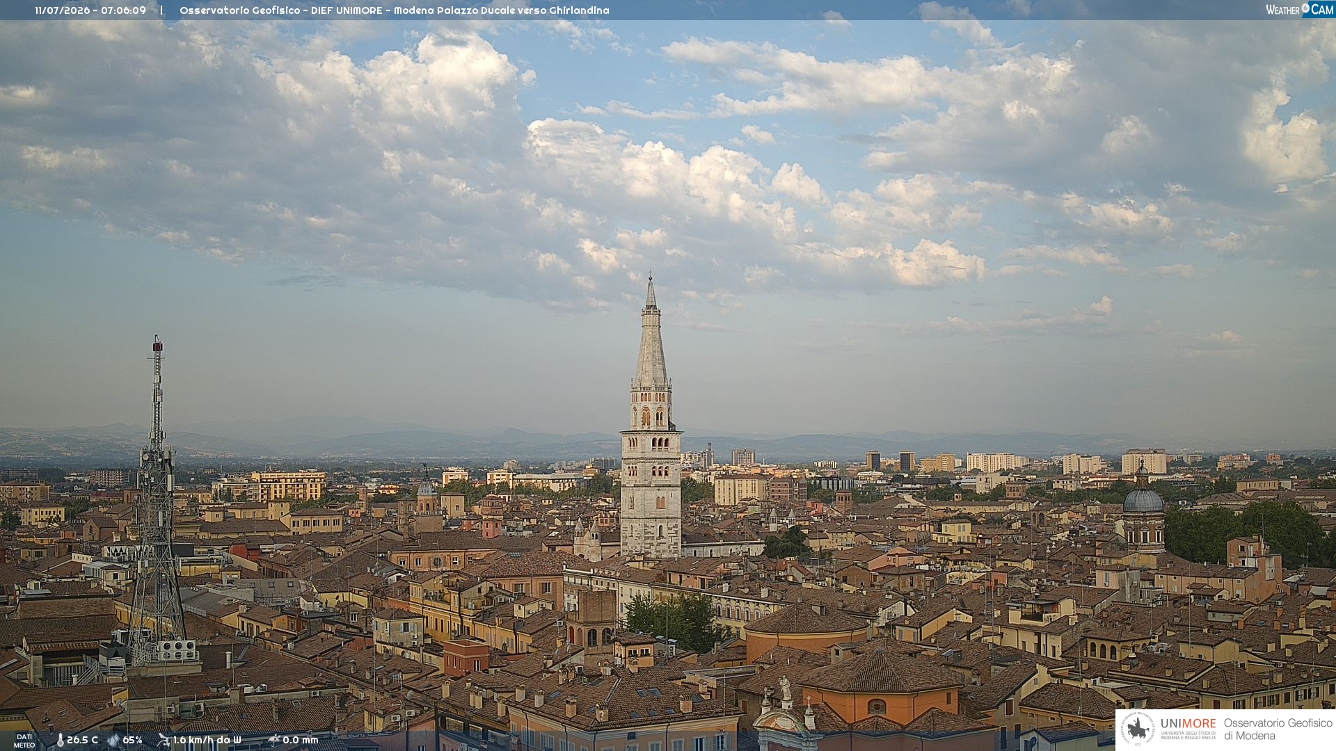Screen dimensions: 1336x751
Task: Click the thermometer temperature icon
Action: 60,741
